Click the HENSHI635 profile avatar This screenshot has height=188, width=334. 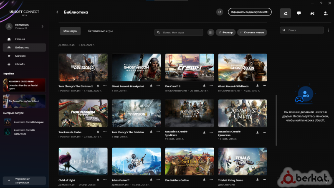point(9,26)
